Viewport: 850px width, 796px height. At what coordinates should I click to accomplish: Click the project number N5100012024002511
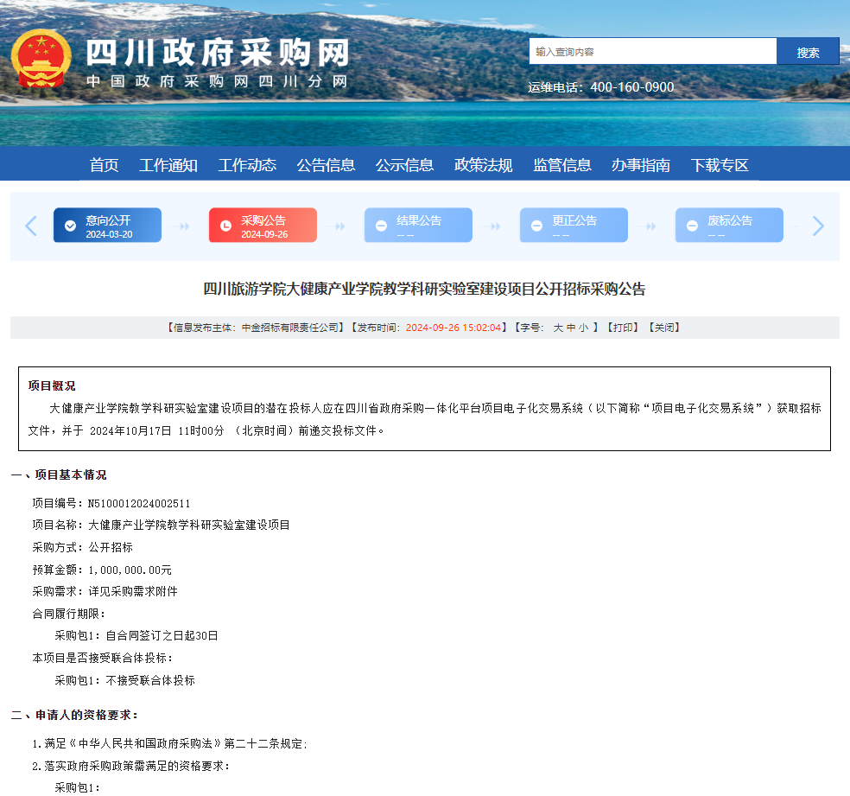coord(139,503)
